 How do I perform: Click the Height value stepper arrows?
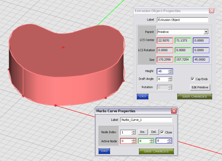170,71
